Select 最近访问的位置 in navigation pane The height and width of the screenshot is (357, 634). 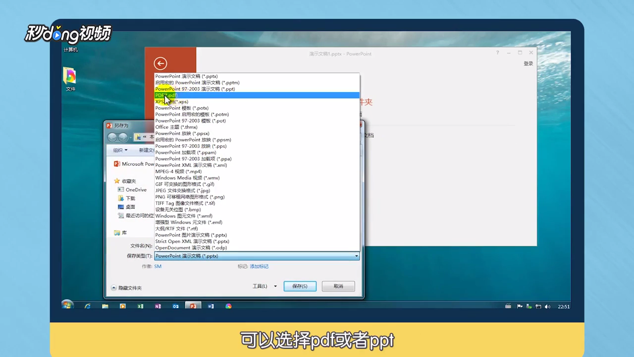(136, 216)
